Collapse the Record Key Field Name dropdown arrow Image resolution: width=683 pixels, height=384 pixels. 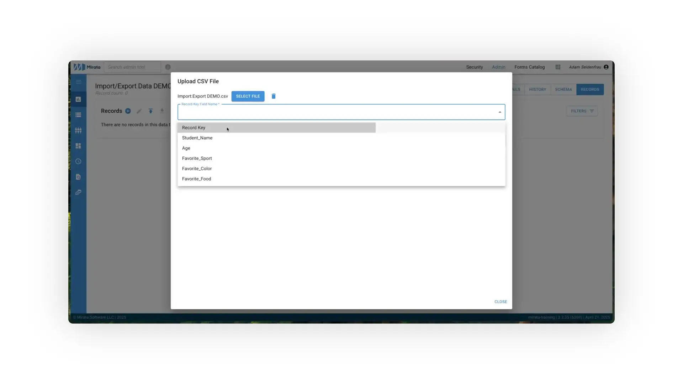tap(499, 112)
